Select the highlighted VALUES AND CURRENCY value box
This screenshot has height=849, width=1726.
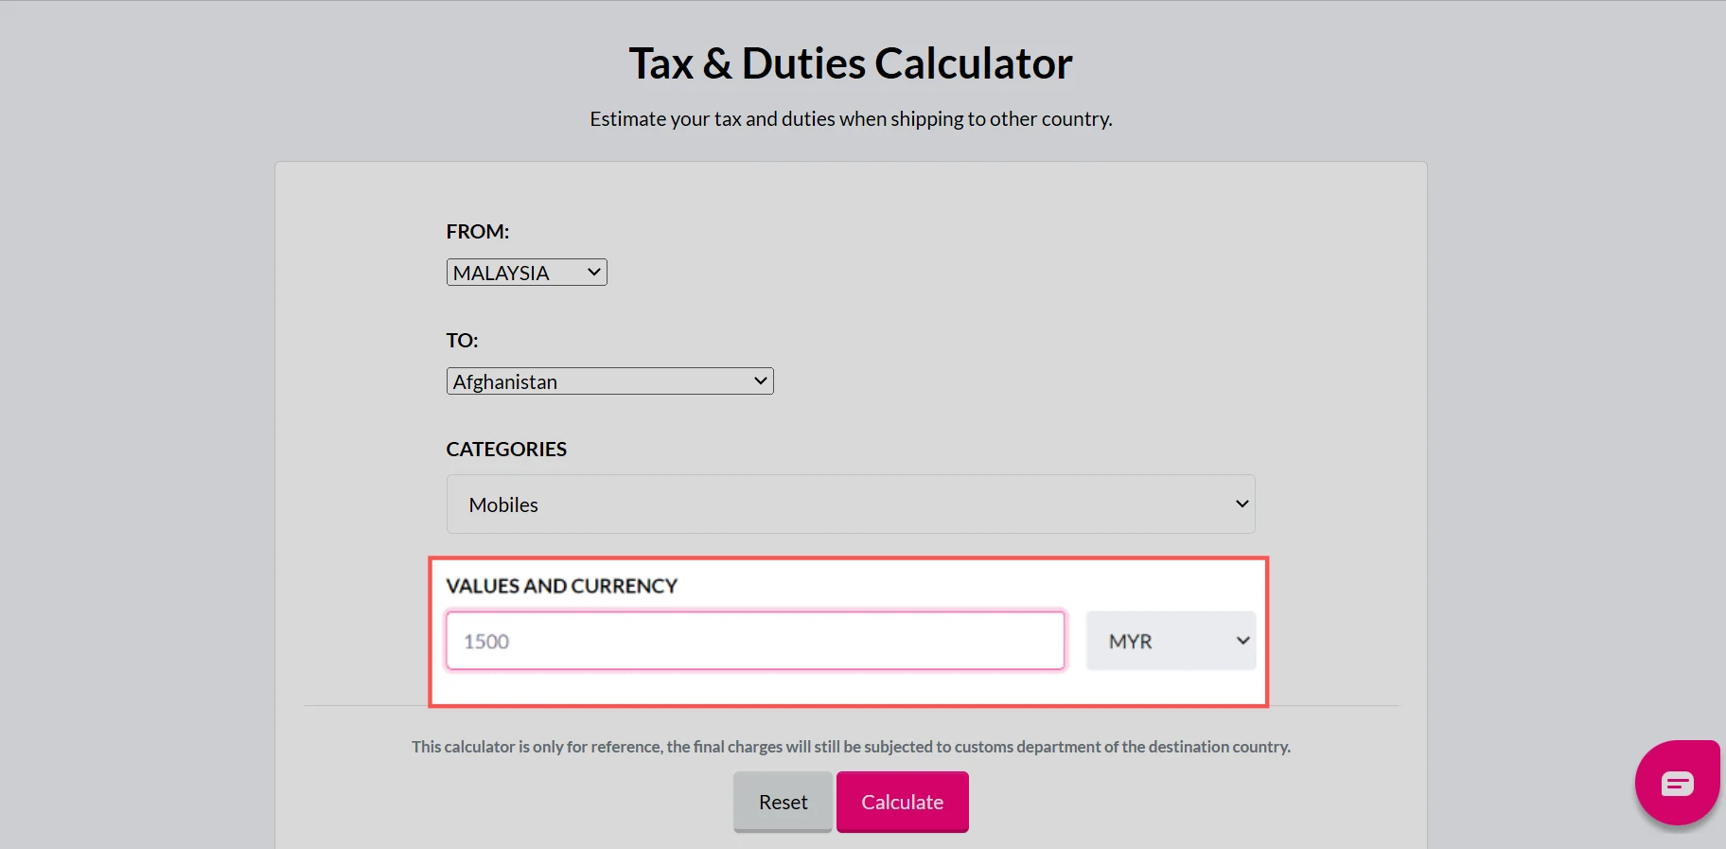click(754, 641)
